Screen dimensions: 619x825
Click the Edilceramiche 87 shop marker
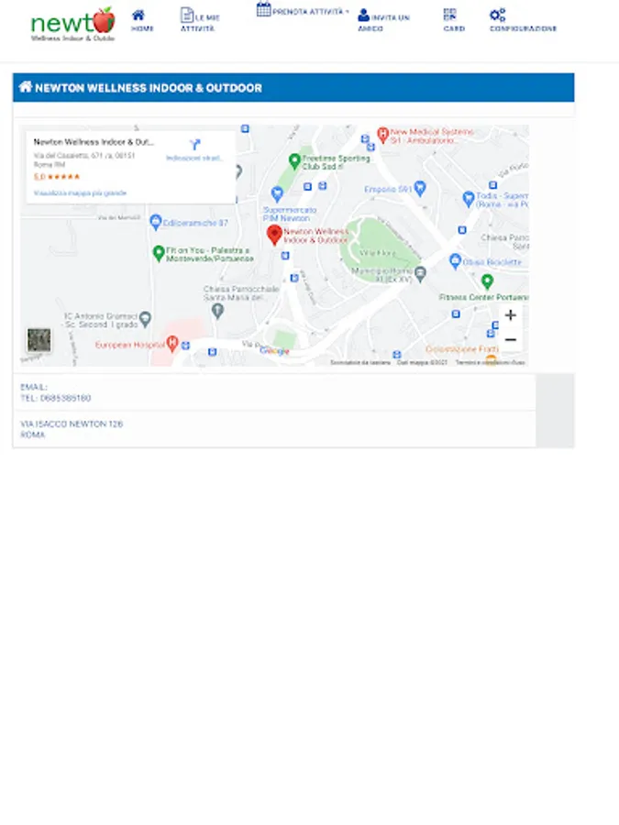[x=155, y=222]
